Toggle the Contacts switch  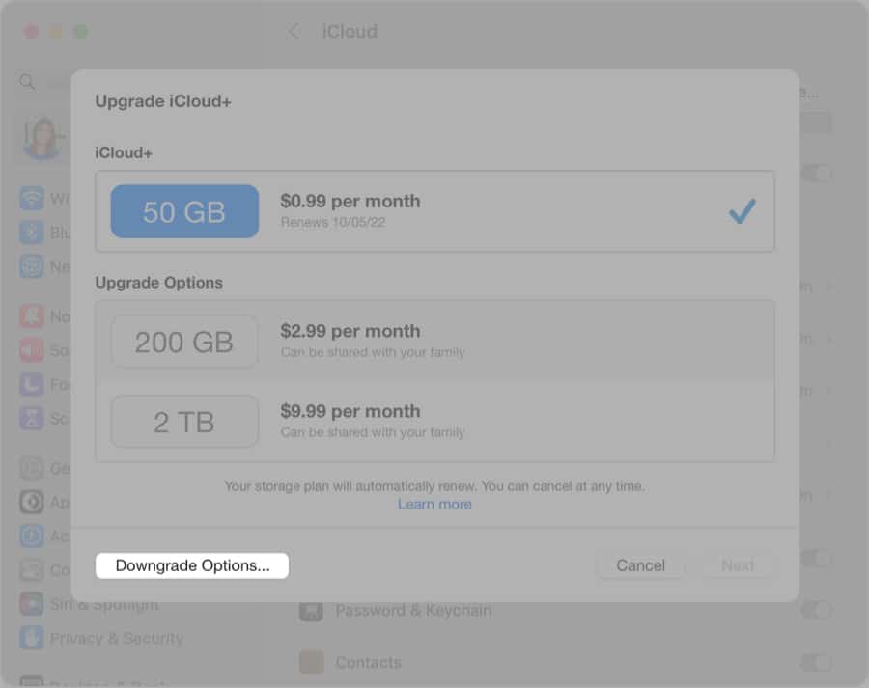pyautogui.click(x=816, y=662)
